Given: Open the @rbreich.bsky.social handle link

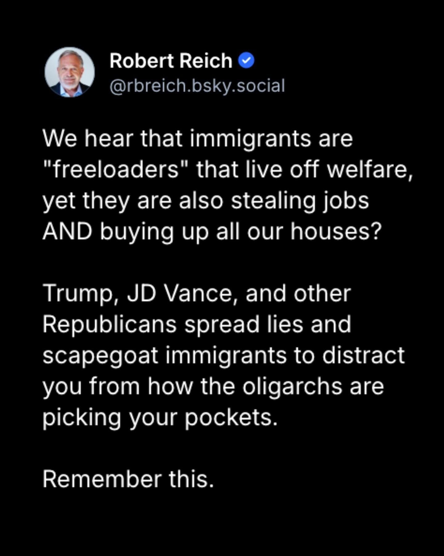Looking at the screenshot, I should click(x=197, y=86).
